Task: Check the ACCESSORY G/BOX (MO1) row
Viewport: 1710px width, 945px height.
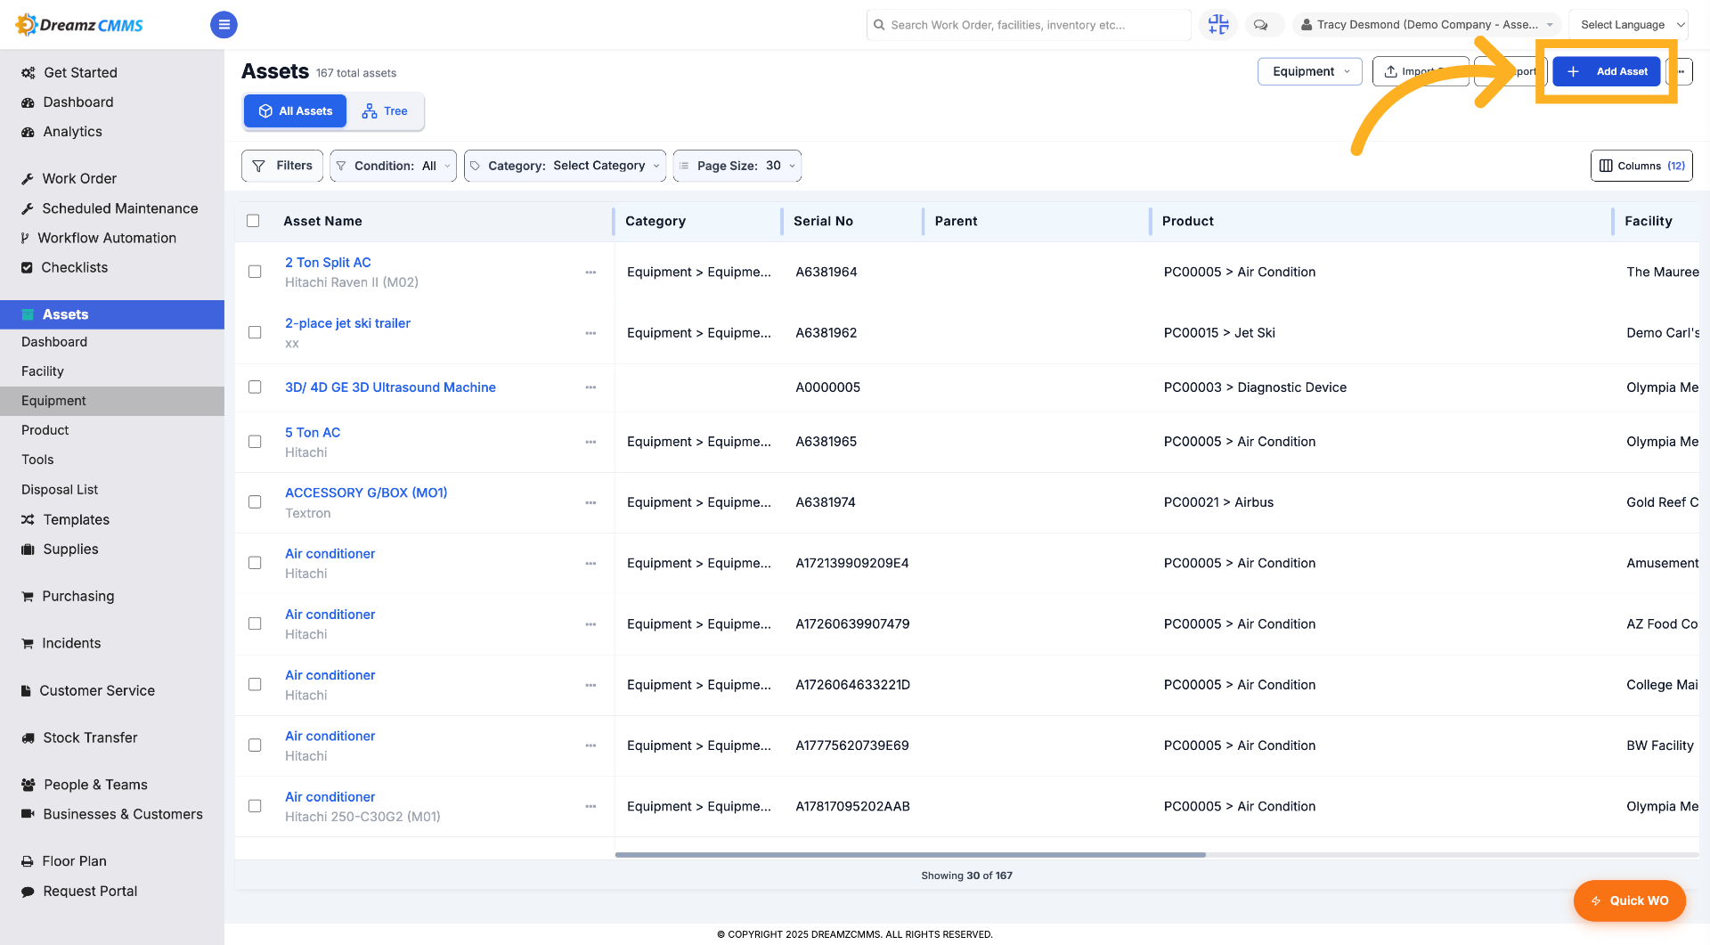Action: click(255, 502)
